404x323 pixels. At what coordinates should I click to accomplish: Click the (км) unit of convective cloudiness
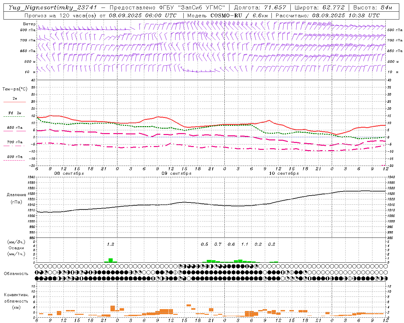16,307
